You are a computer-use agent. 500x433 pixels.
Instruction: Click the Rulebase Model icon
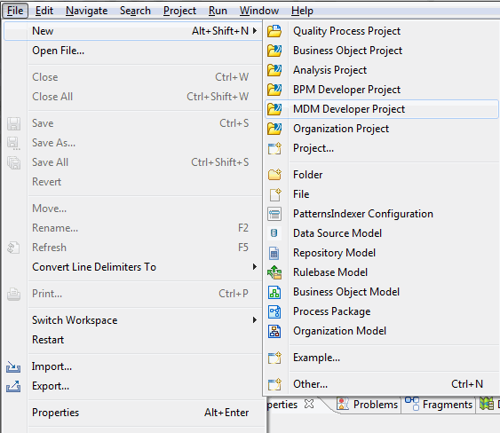tap(274, 272)
